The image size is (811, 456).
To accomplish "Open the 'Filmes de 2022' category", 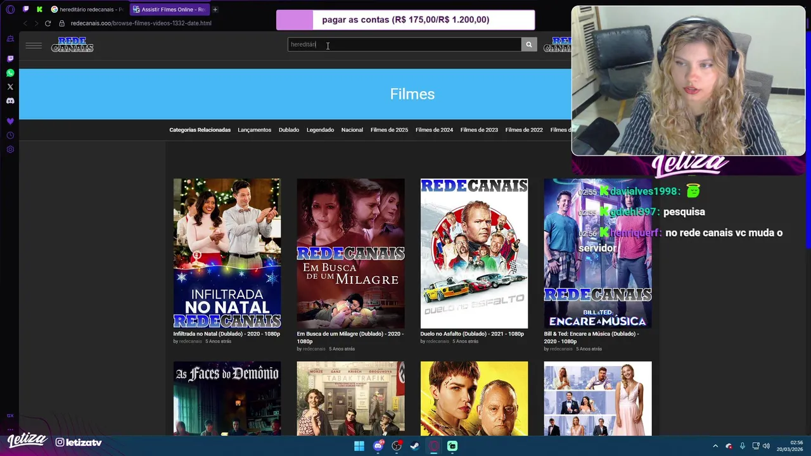I will [524, 130].
